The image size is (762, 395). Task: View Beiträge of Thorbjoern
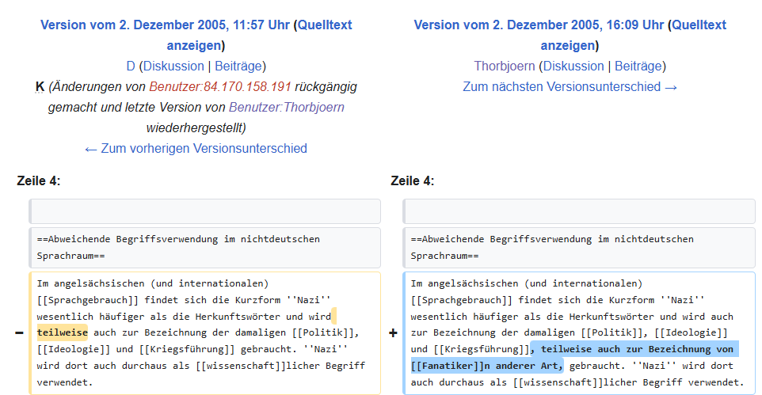[638, 66]
